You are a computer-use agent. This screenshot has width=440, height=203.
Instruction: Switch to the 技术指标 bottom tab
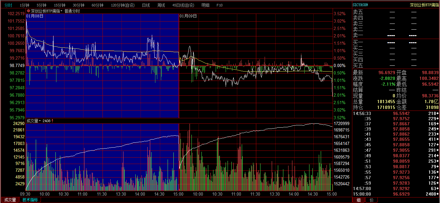click(30, 200)
